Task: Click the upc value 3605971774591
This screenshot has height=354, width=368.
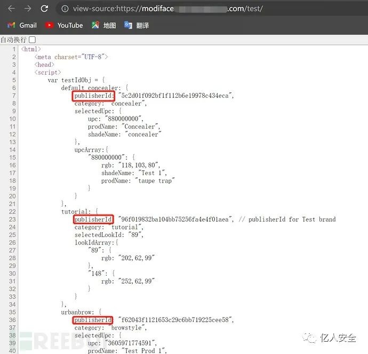Action: pyautogui.click(x=131, y=343)
